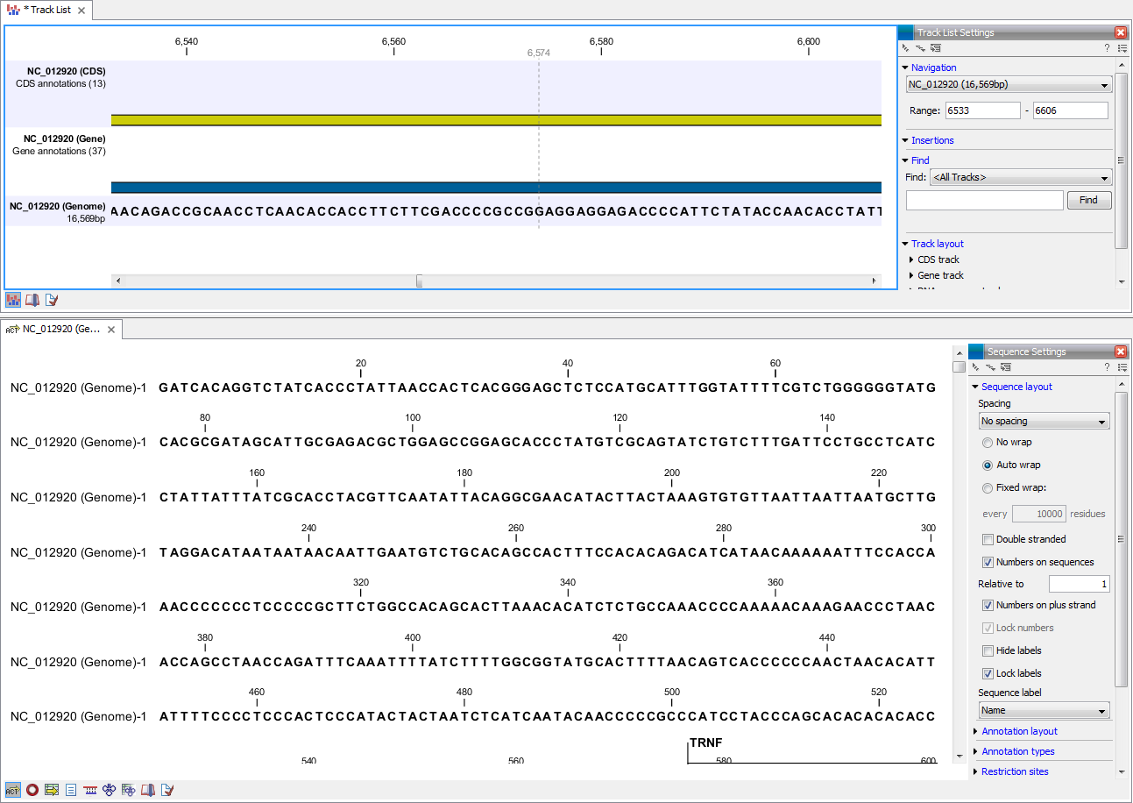The image size is (1133, 803).
Task: Switch to the Track List tab
Action: coord(44,10)
